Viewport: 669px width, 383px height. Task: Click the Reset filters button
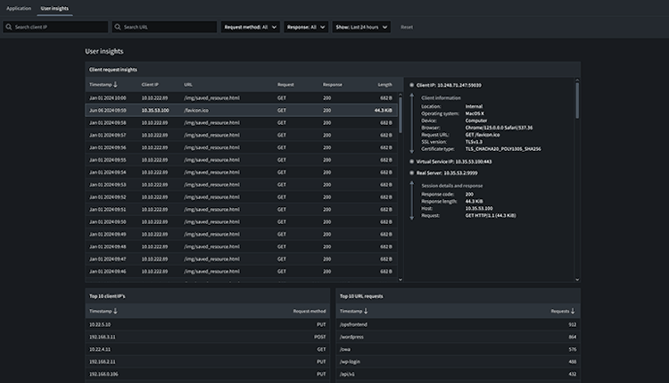pos(407,28)
